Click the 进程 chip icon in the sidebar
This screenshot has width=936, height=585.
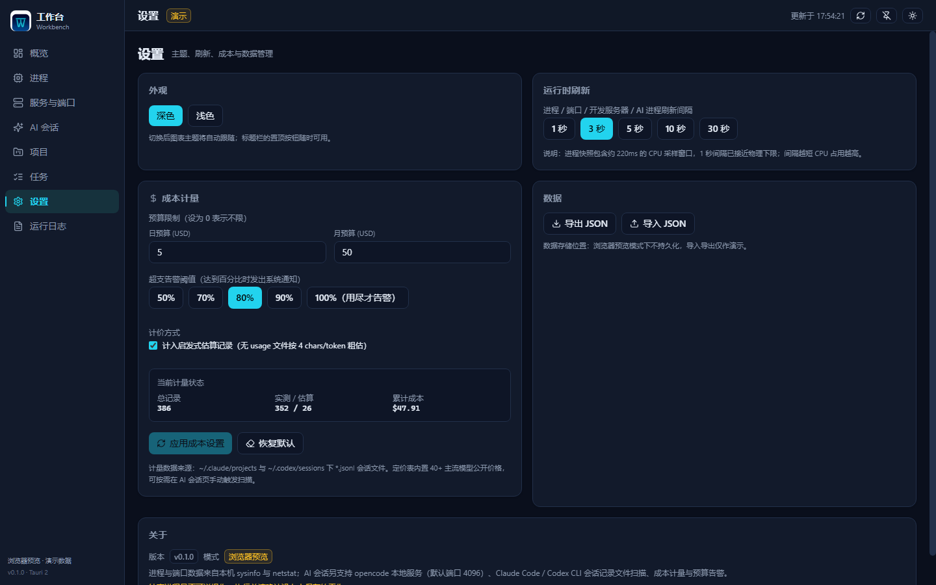click(x=18, y=78)
